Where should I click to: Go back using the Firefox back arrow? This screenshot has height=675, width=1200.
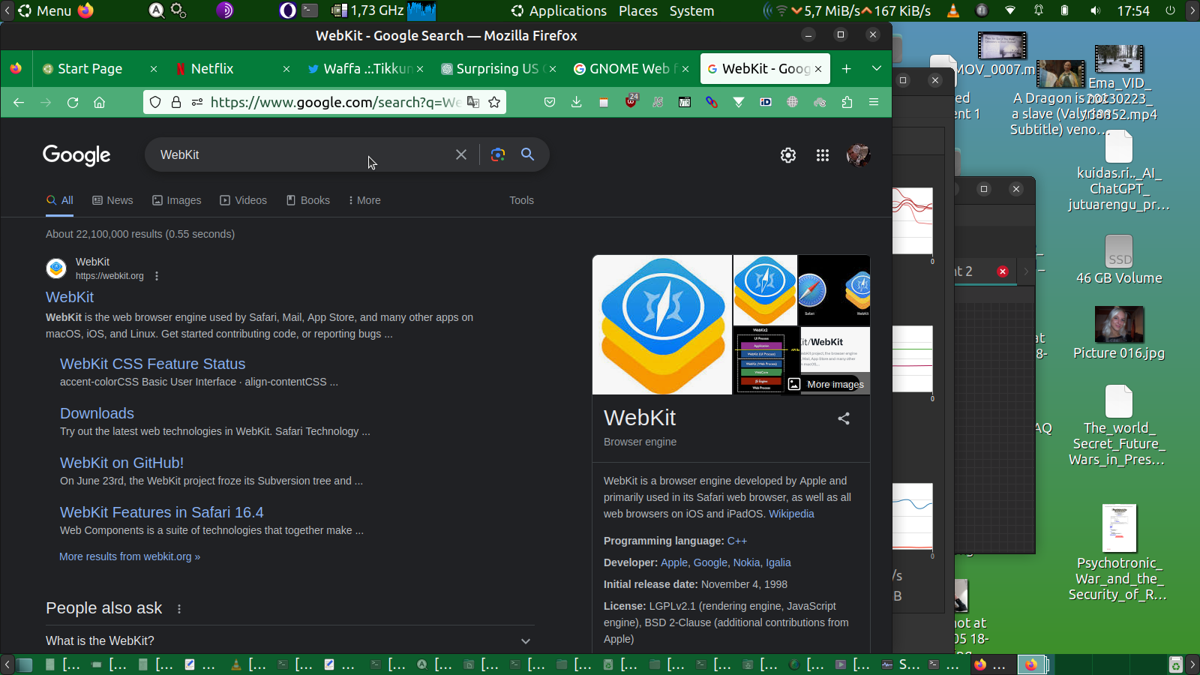pyautogui.click(x=19, y=102)
